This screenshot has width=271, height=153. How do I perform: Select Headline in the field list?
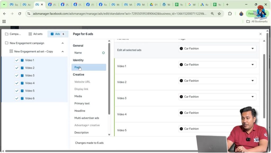(80, 111)
